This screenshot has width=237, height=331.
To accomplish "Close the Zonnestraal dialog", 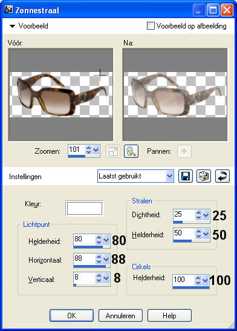I will point(227,10).
